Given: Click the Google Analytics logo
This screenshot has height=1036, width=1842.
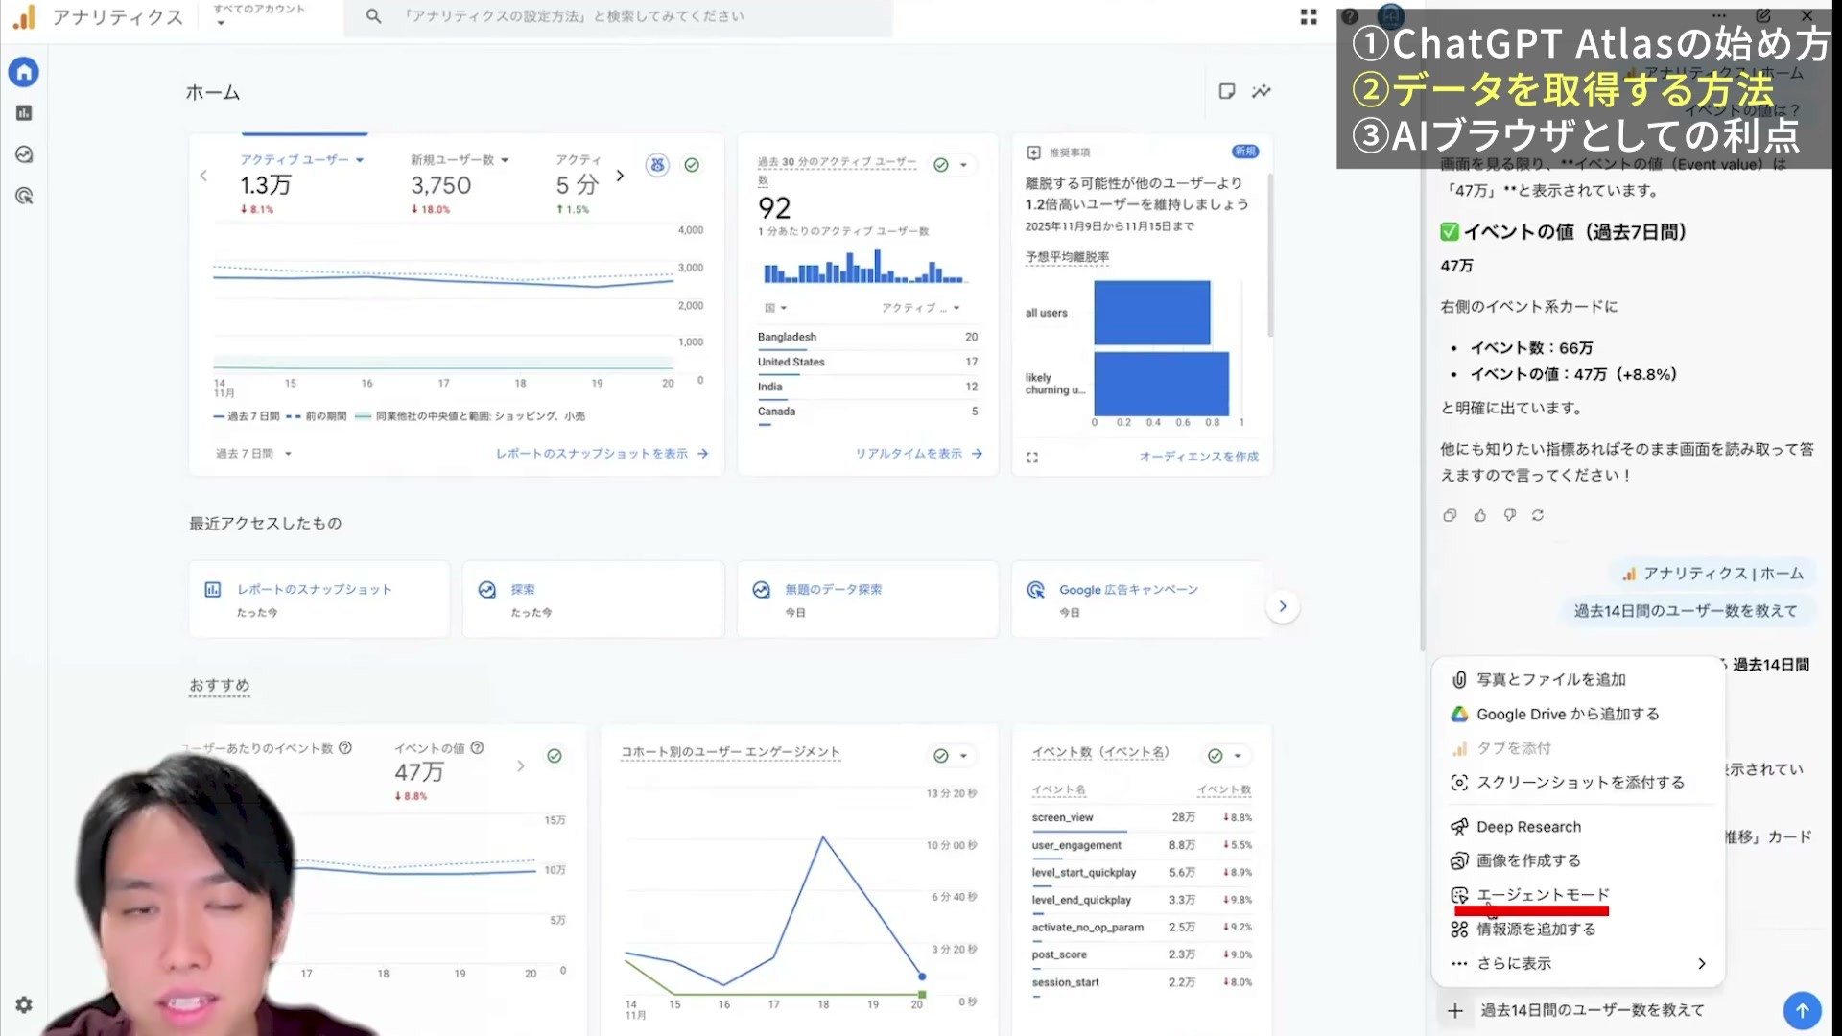Looking at the screenshot, I should tap(24, 16).
